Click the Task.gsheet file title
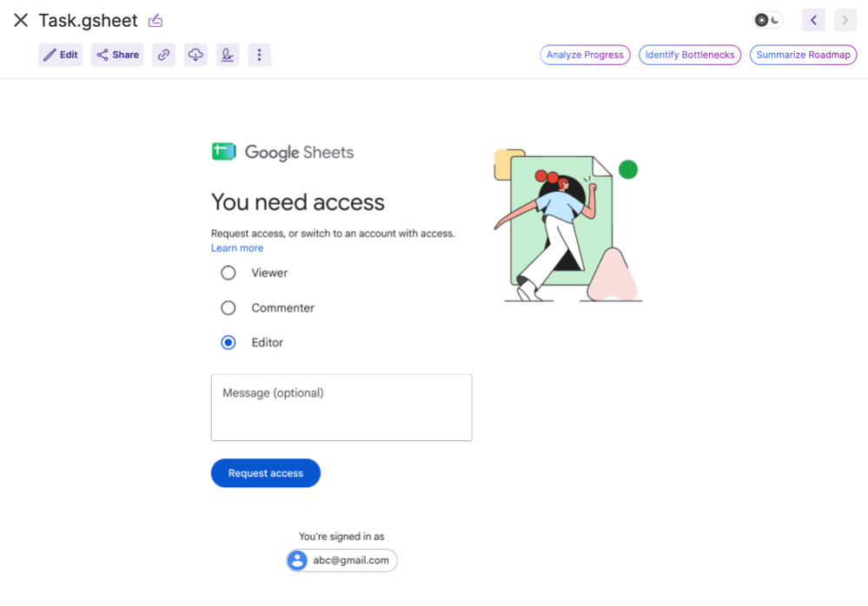 coord(88,21)
